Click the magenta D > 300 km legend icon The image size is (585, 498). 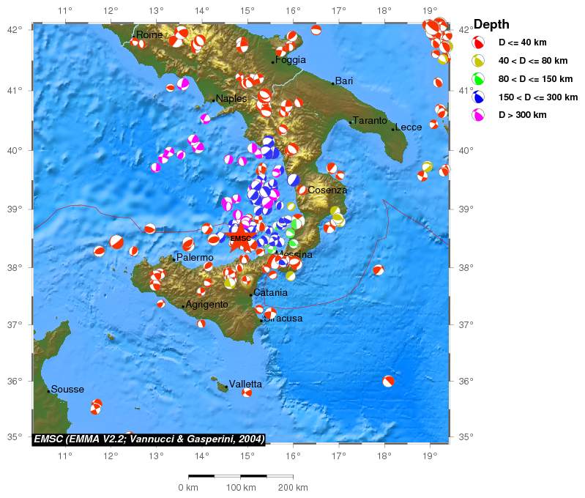(478, 114)
